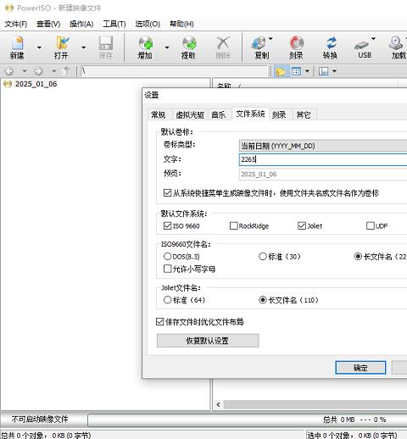
Task: Open the 查看(V) menu
Action: 48,24
